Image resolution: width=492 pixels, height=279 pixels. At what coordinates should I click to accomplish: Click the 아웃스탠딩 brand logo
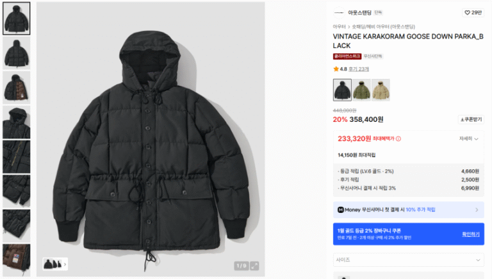tap(339, 13)
